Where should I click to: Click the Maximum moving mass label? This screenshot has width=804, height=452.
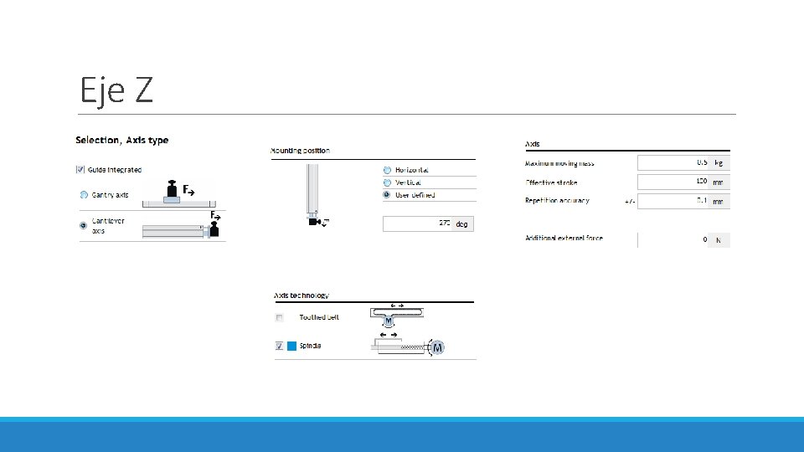click(559, 163)
